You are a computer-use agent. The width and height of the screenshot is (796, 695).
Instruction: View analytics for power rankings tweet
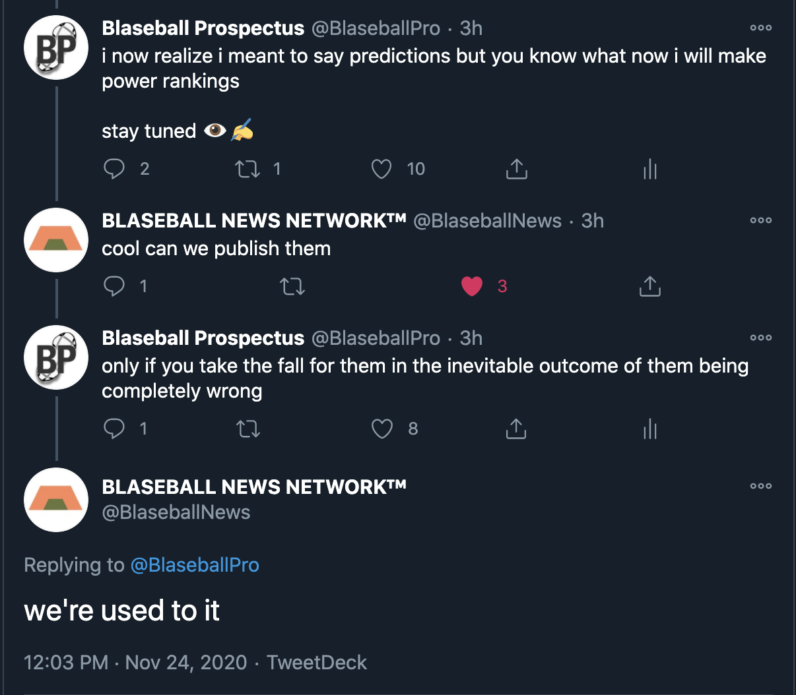650,169
